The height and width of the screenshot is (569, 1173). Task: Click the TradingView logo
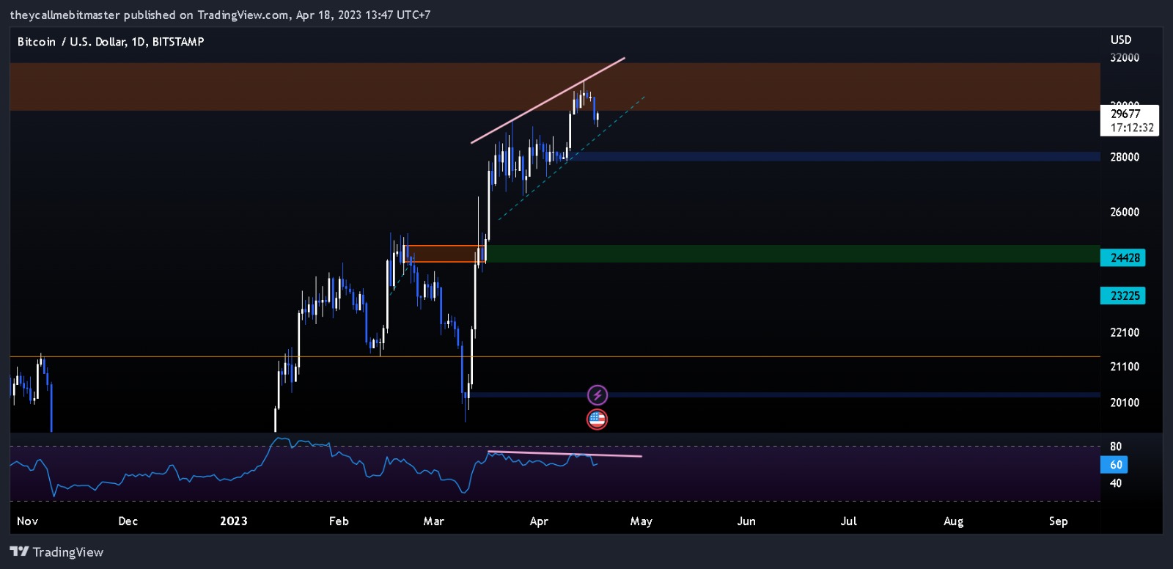56,552
